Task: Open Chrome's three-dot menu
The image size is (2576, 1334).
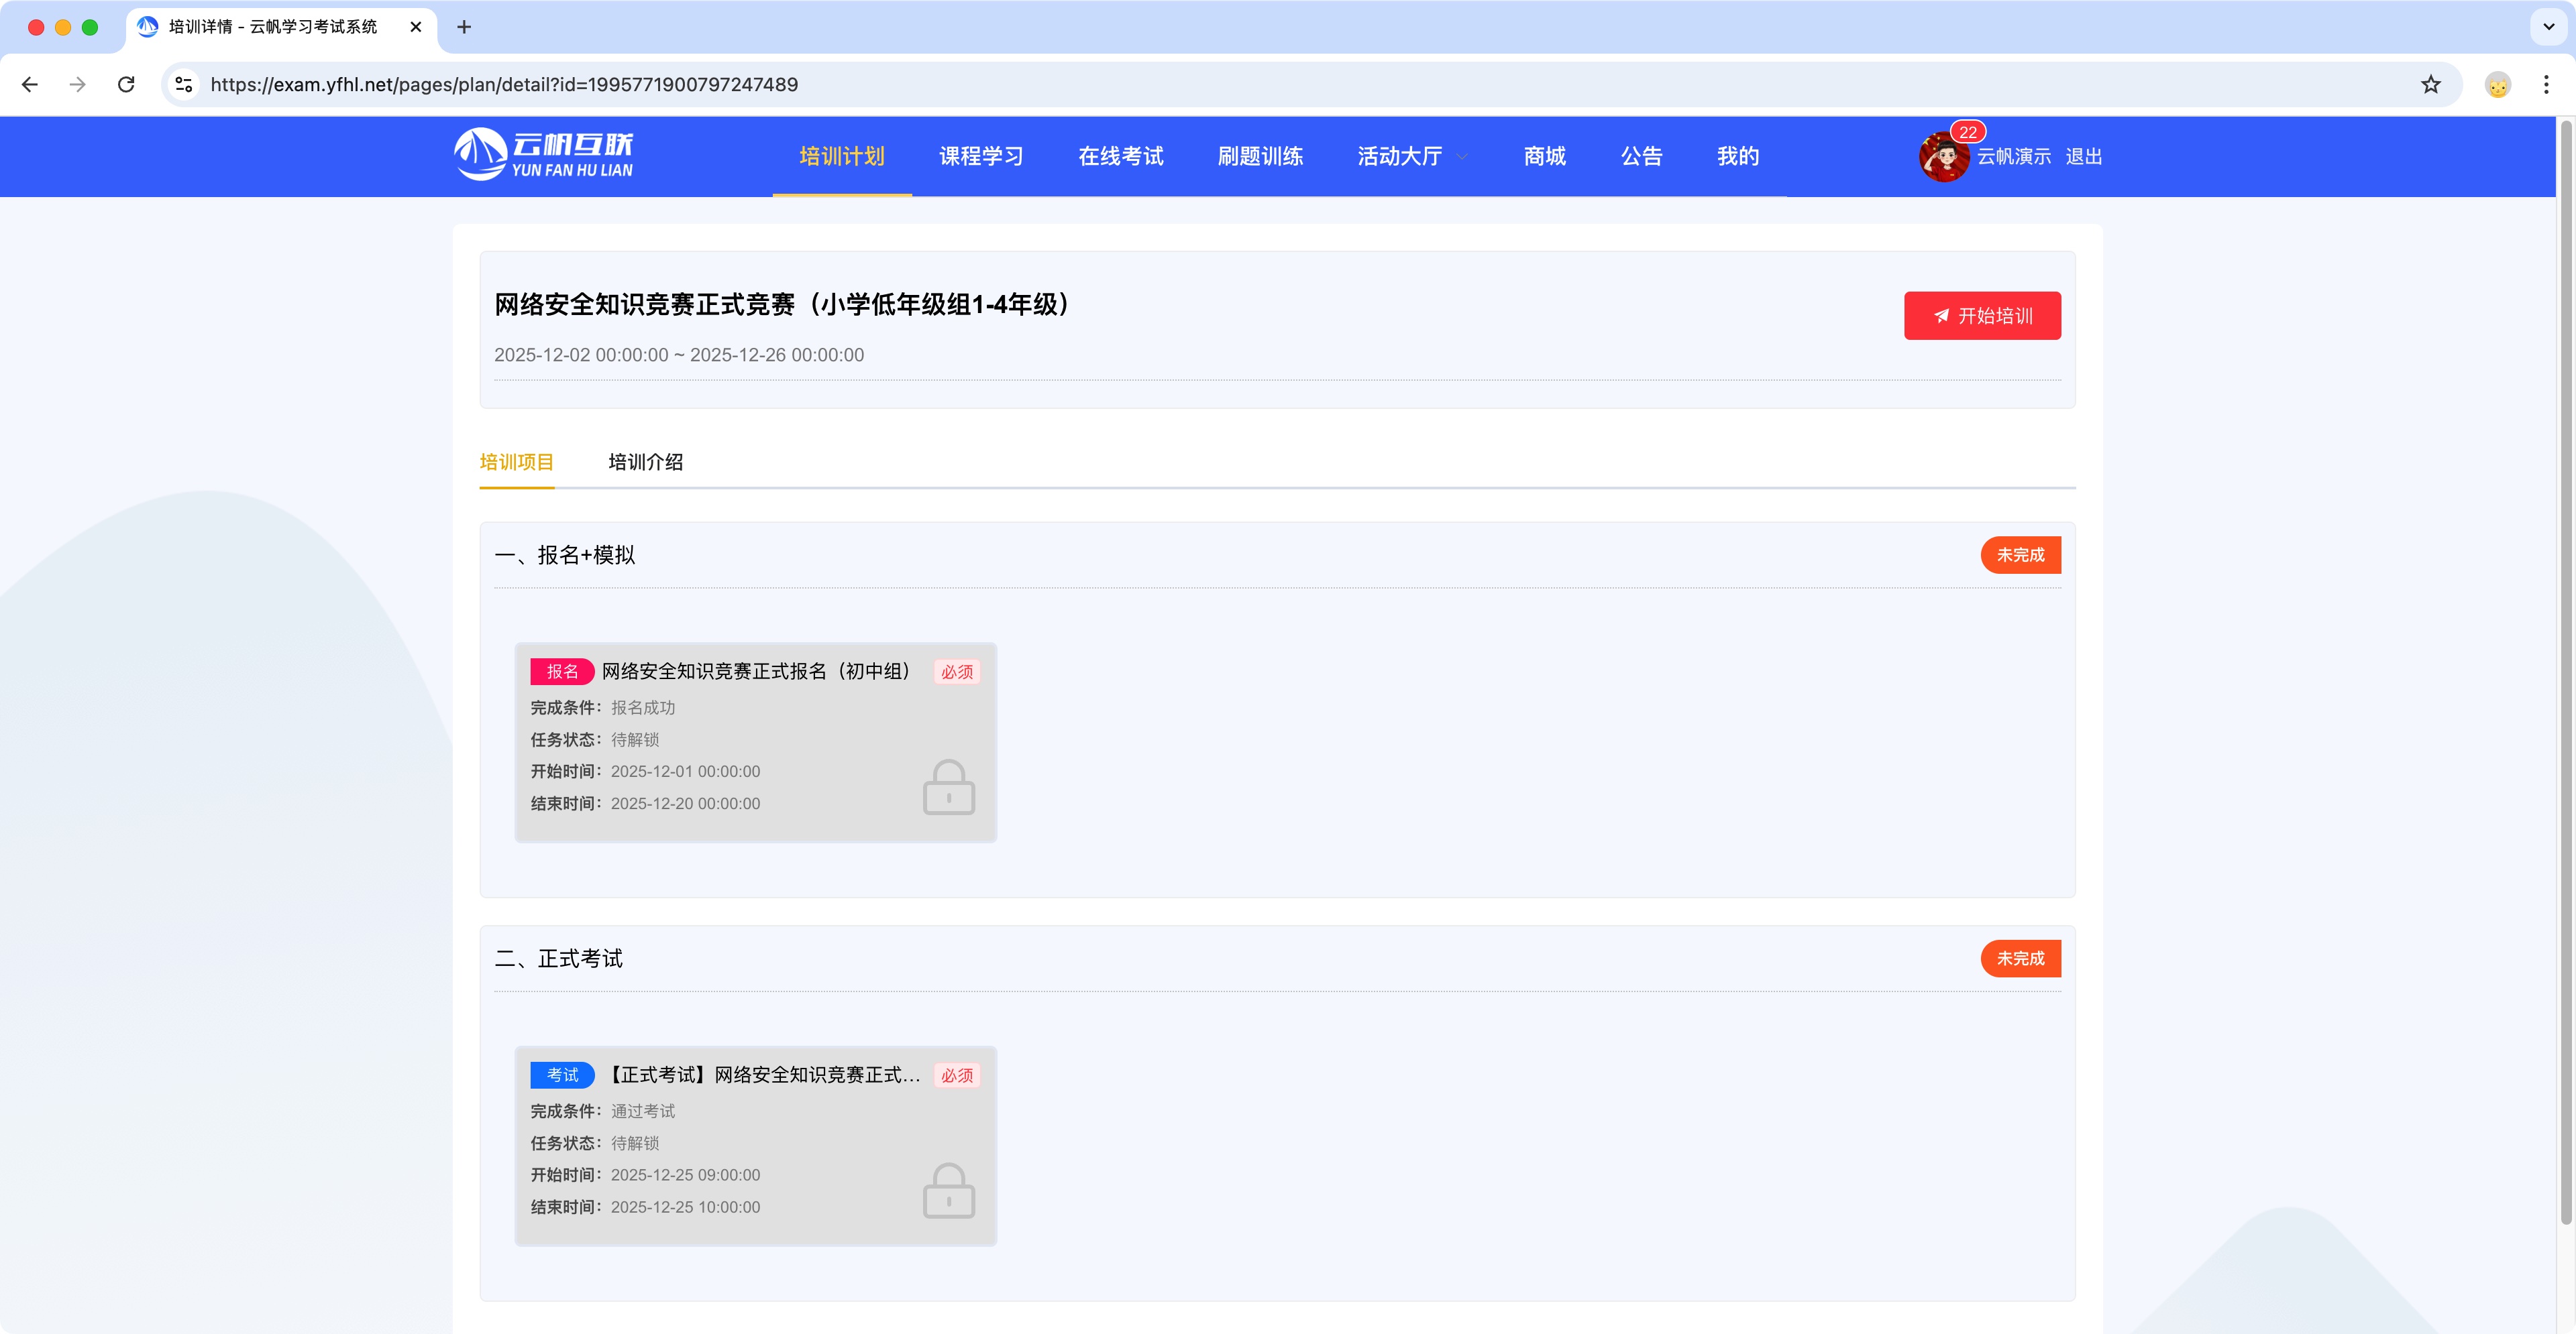Action: [2546, 84]
